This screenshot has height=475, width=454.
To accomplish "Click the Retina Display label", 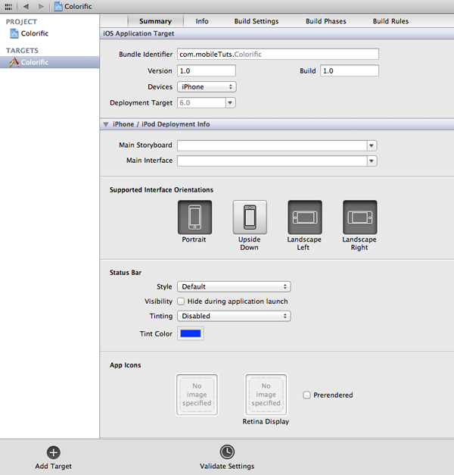I will coord(266,421).
